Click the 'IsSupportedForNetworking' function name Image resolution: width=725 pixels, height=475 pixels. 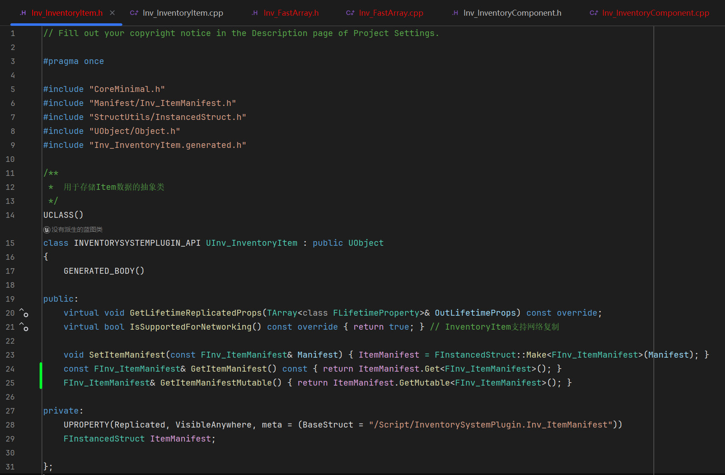[x=191, y=327]
